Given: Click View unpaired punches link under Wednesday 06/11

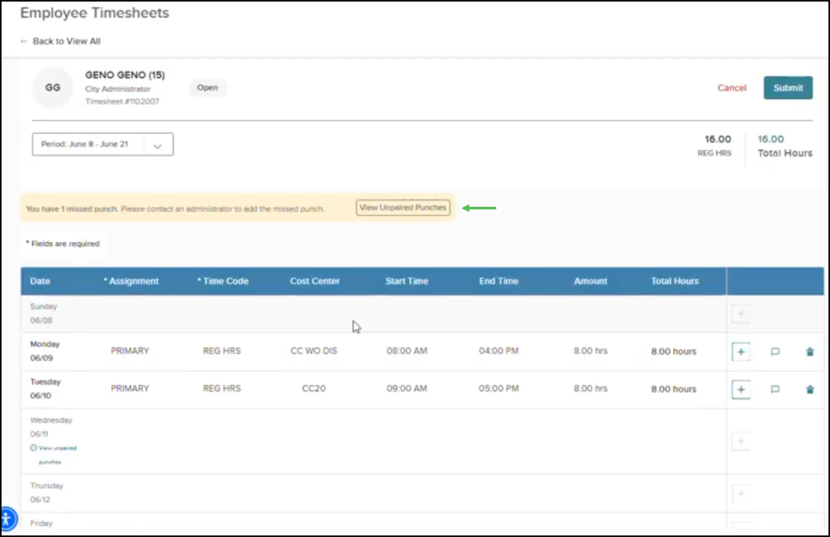Looking at the screenshot, I should point(53,455).
